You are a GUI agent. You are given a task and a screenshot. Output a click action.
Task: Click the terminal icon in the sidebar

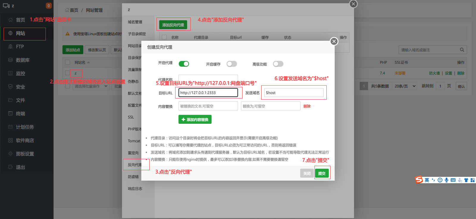coord(10,114)
